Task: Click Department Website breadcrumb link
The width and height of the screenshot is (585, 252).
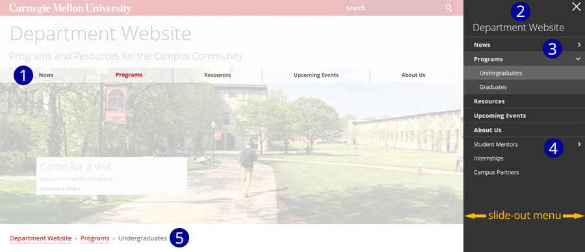Action: 40,238
